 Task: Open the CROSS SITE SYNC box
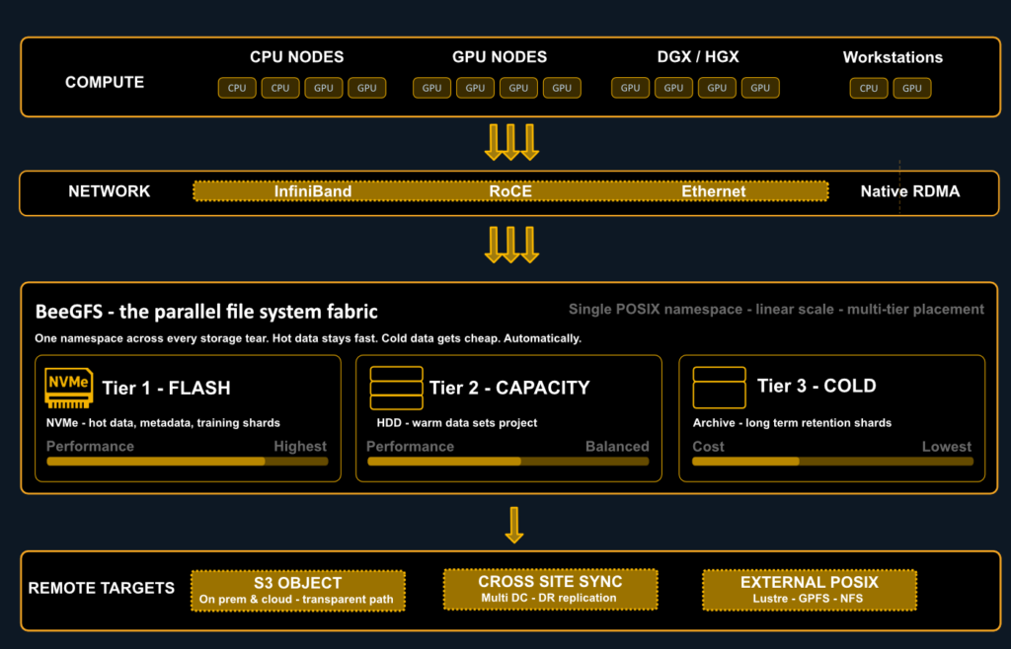(x=551, y=589)
